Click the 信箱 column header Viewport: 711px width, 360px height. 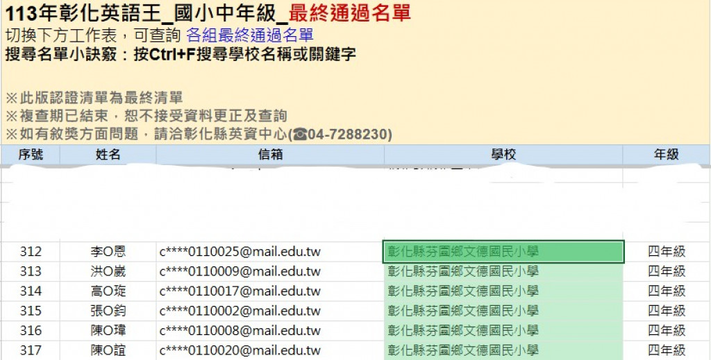(270, 155)
